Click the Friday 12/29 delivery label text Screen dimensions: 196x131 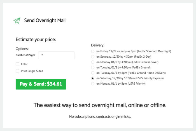click(x=134, y=51)
